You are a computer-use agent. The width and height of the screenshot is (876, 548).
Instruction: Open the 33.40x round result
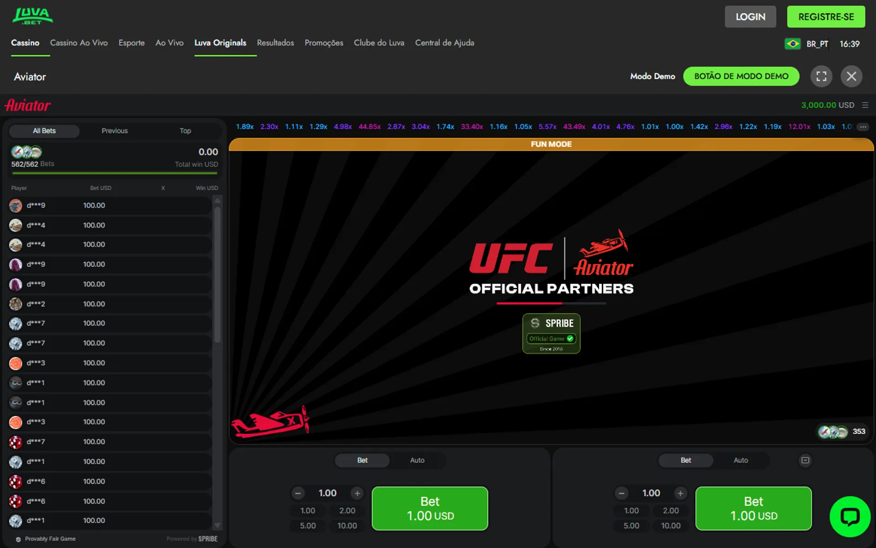472,126
